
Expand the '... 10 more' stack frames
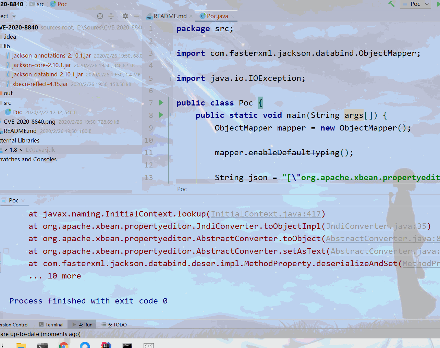coord(55,276)
